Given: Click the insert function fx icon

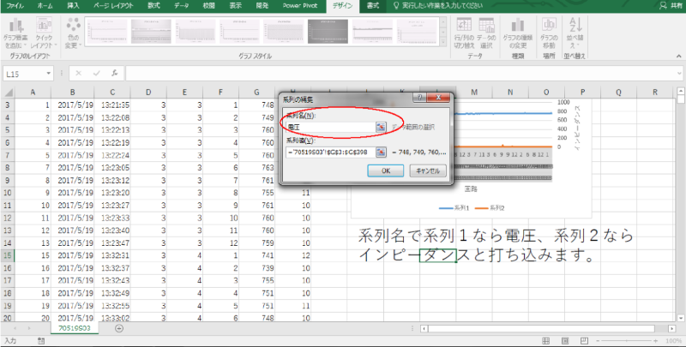Looking at the screenshot, I should click(114, 74).
